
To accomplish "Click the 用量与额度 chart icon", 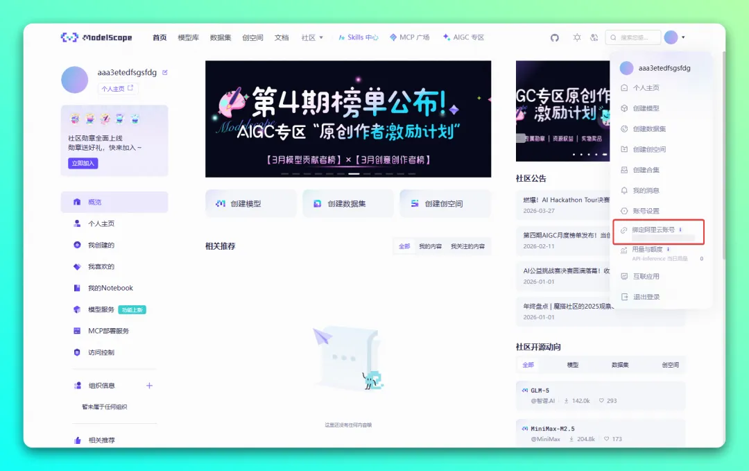I will pyautogui.click(x=624, y=250).
